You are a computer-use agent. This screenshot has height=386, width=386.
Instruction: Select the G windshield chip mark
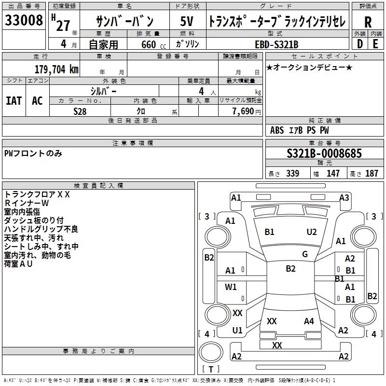point(305,254)
